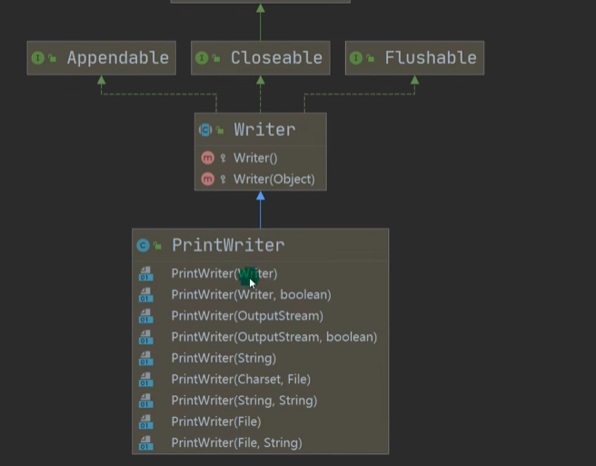Click the blue inheritance arrow PrintWriter to Writer
596x466 pixels.
pyautogui.click(x=261, y=210)
